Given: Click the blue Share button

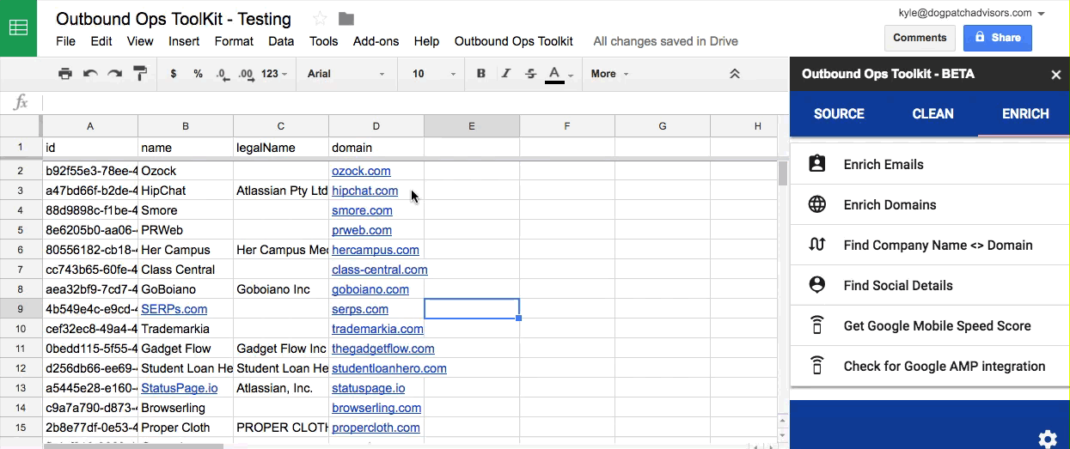Looking at the screenshot, I should click(998, 38).
